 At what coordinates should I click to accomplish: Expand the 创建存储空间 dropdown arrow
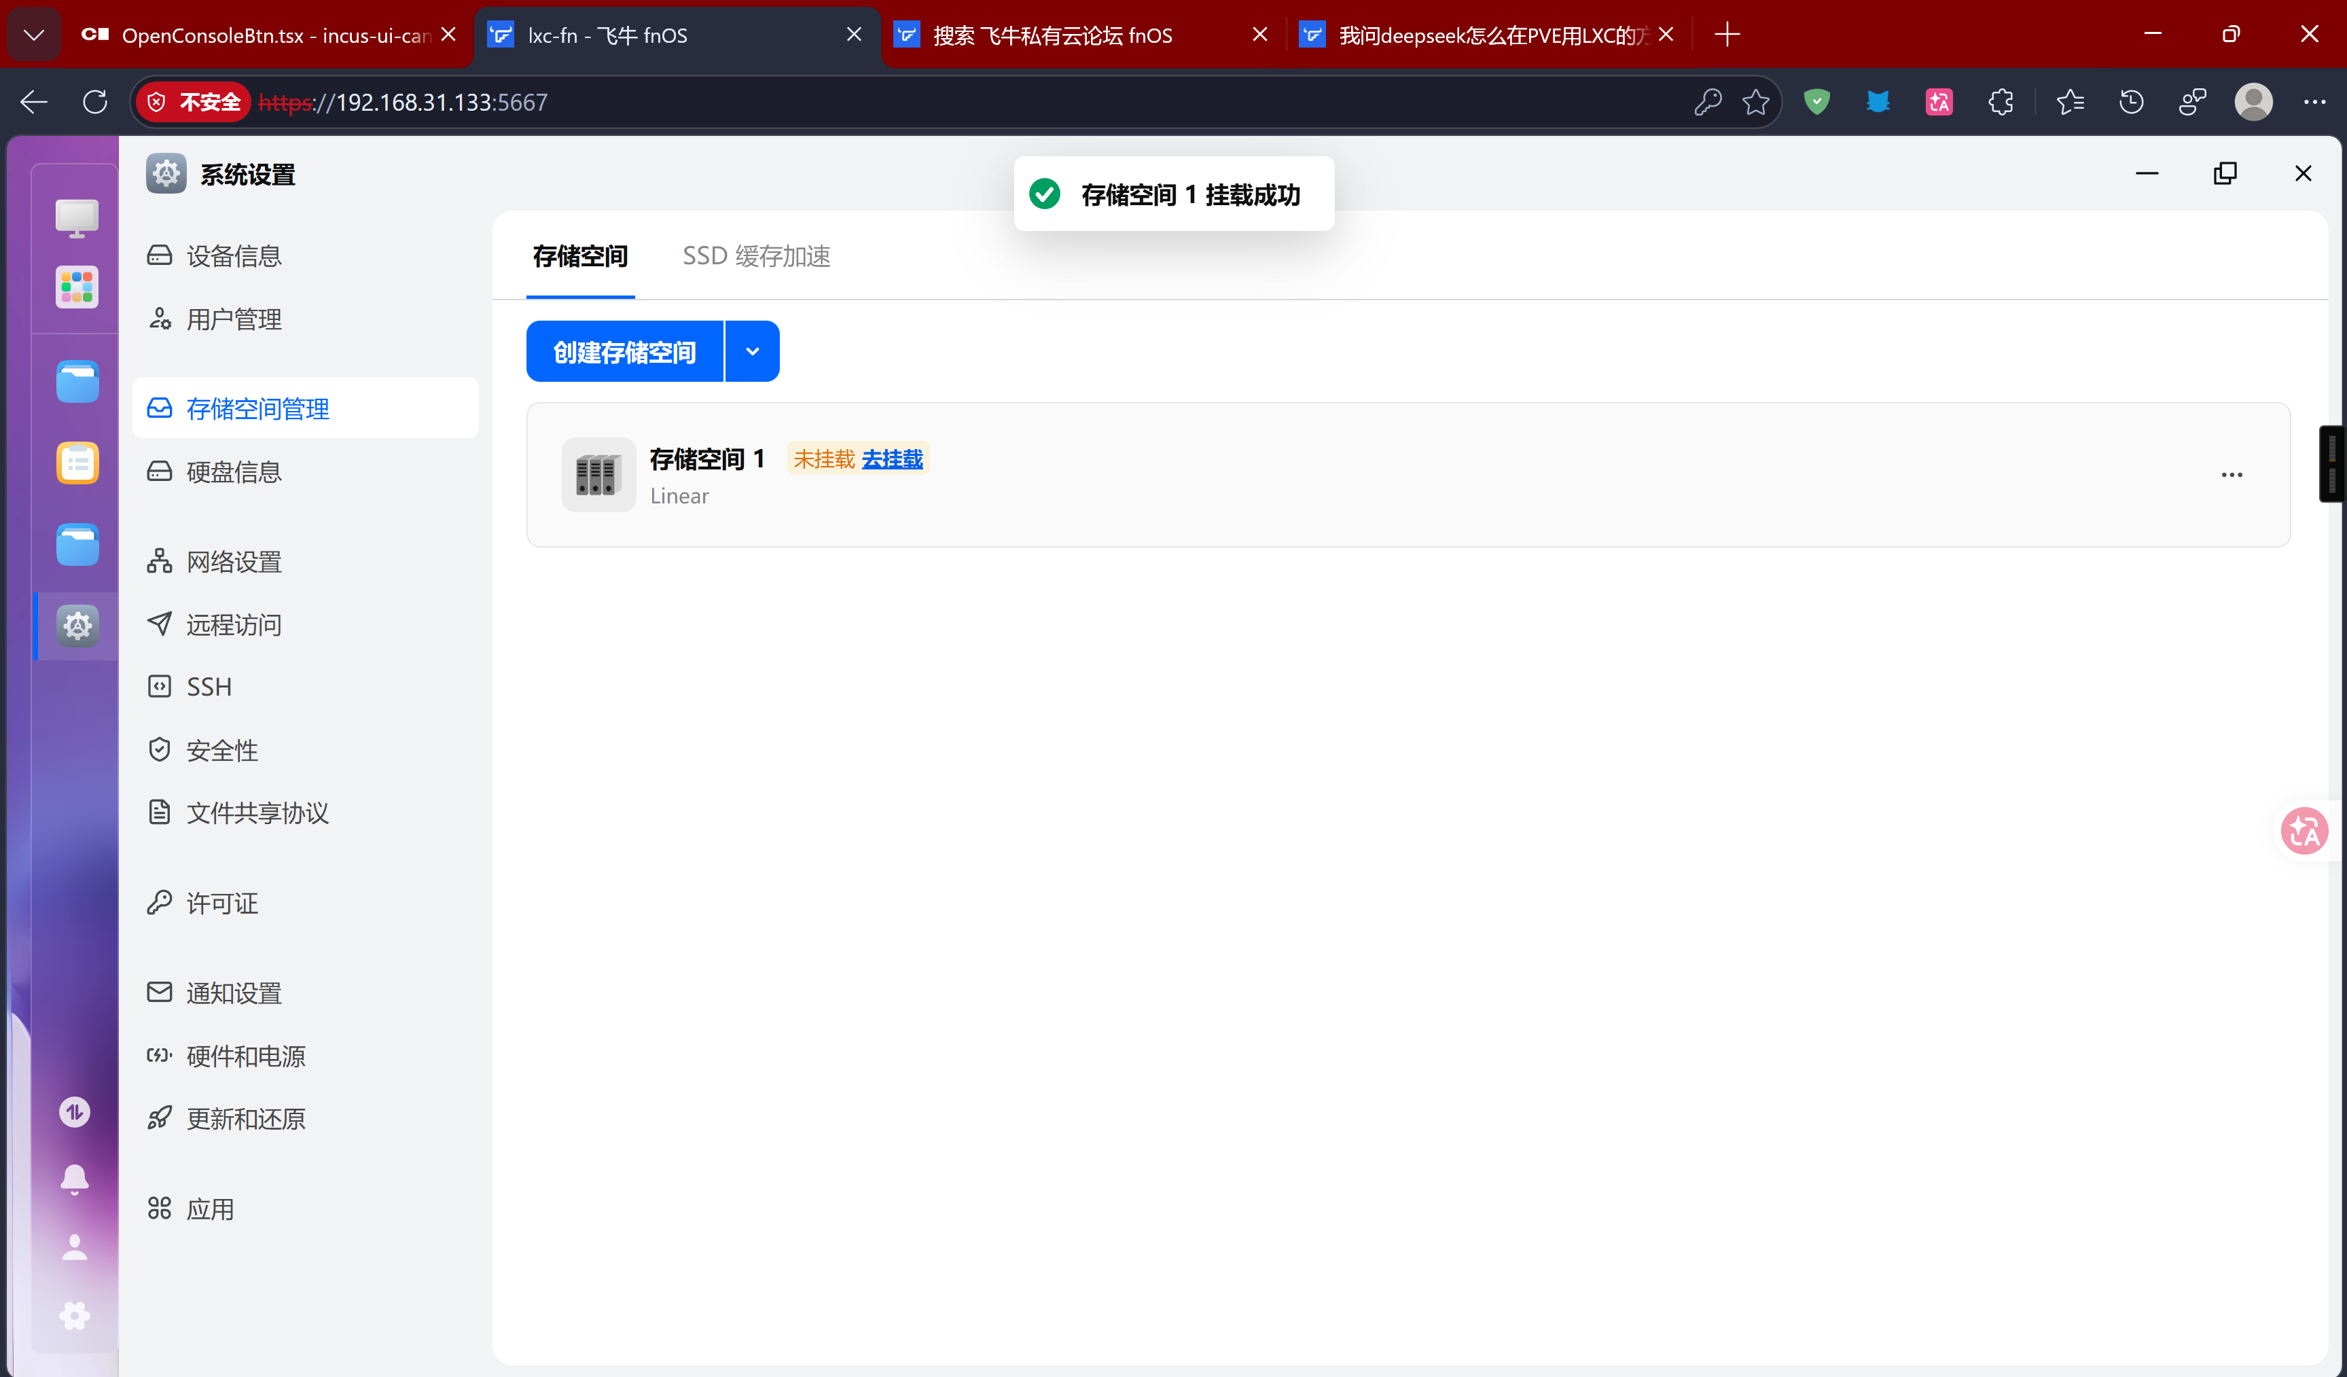(751, 351)
